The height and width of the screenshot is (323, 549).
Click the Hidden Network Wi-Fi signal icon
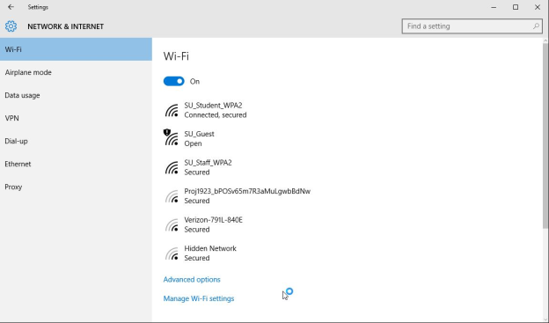coord(172,253)
